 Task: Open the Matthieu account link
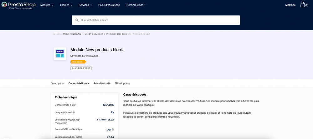point(290,5)
